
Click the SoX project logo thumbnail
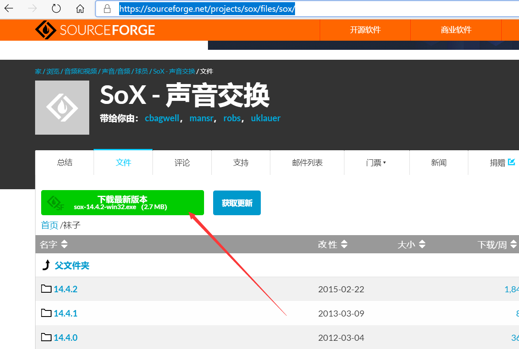click(62, 107)
